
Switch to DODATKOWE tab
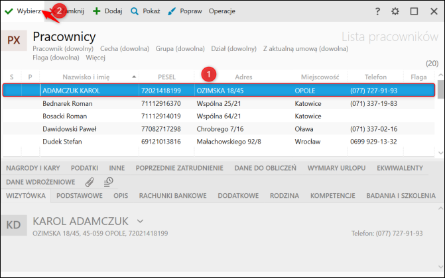tap(238, 196)
